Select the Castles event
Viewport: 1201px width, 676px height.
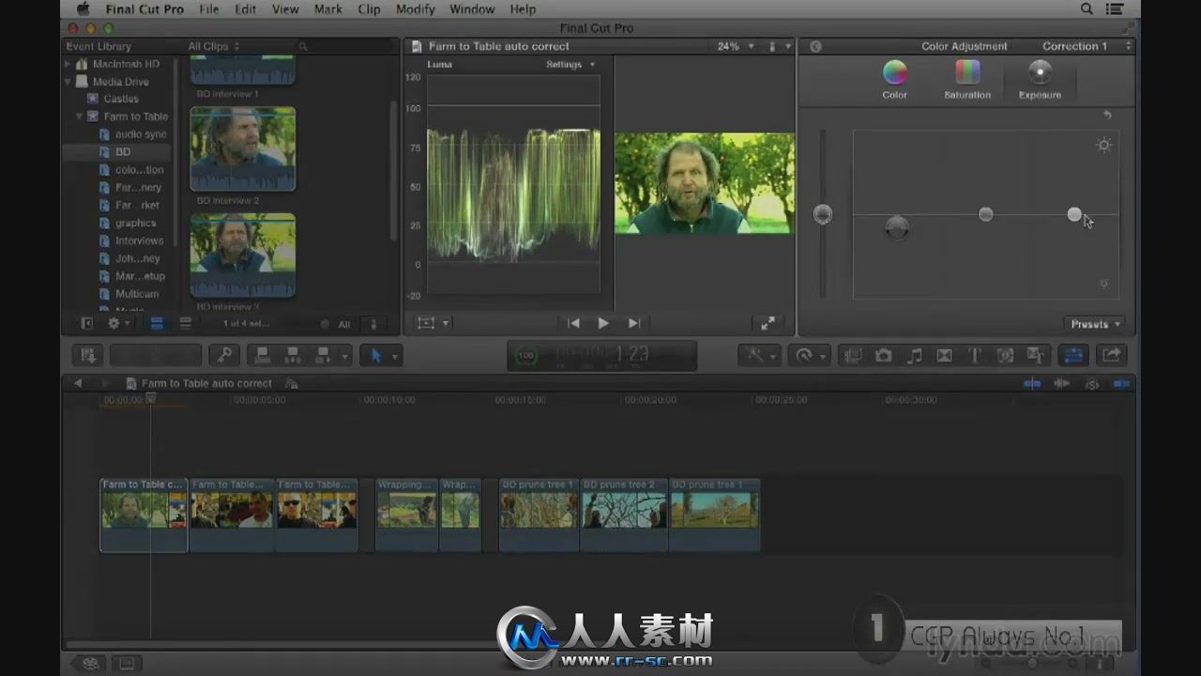point(120,99)
